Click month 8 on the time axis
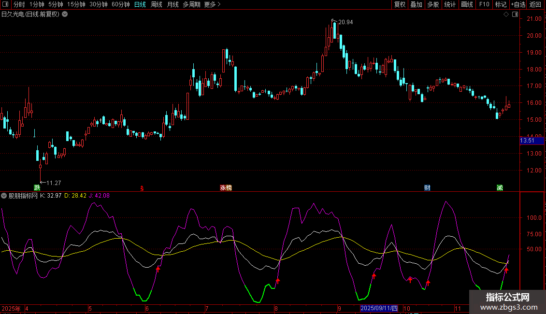Screen dimensions: 546x314 tap(276, 308)
